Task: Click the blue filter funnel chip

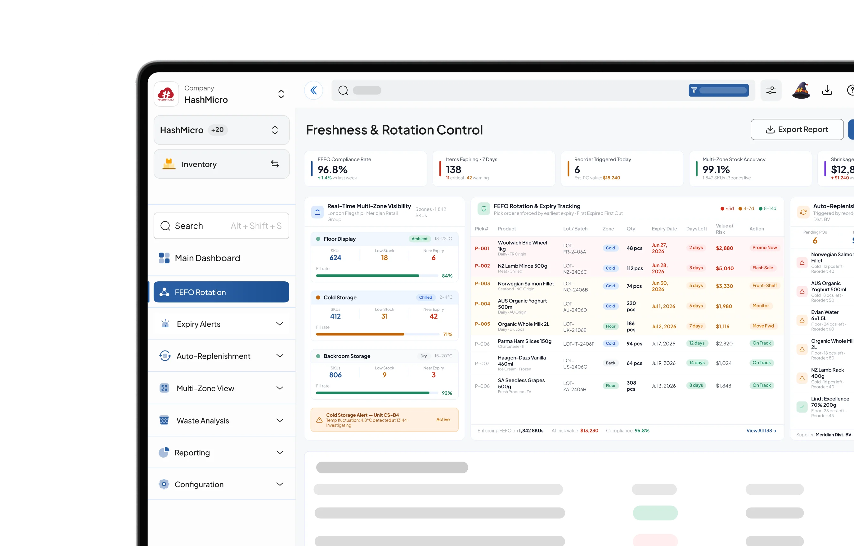Action: [718, 90]
